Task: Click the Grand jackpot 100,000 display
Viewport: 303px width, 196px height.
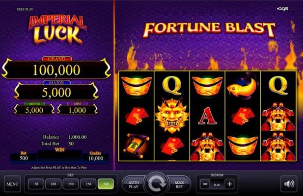Action: (56, 70)
